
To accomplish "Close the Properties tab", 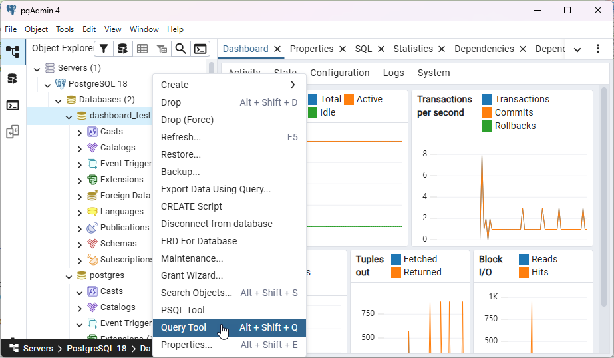I will 342,49.
